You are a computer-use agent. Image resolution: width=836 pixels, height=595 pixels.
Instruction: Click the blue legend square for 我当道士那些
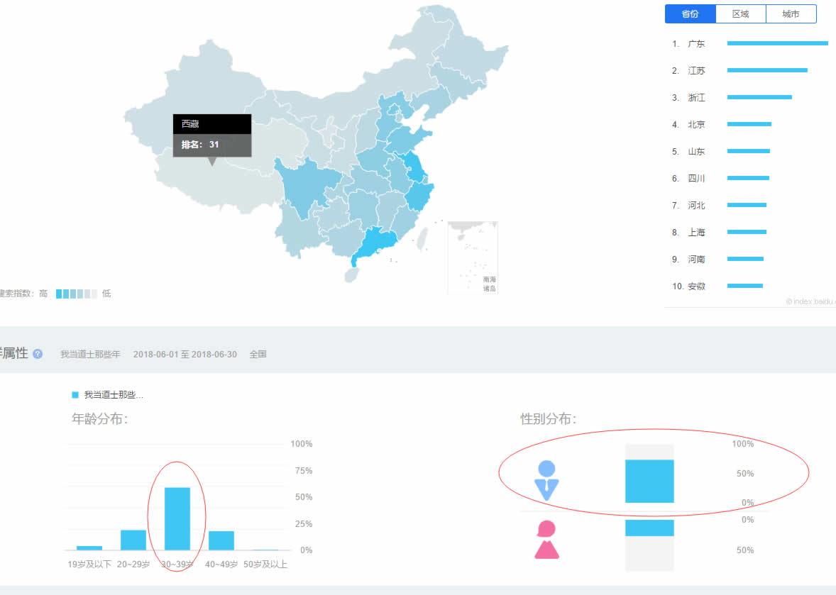point(75,395)
